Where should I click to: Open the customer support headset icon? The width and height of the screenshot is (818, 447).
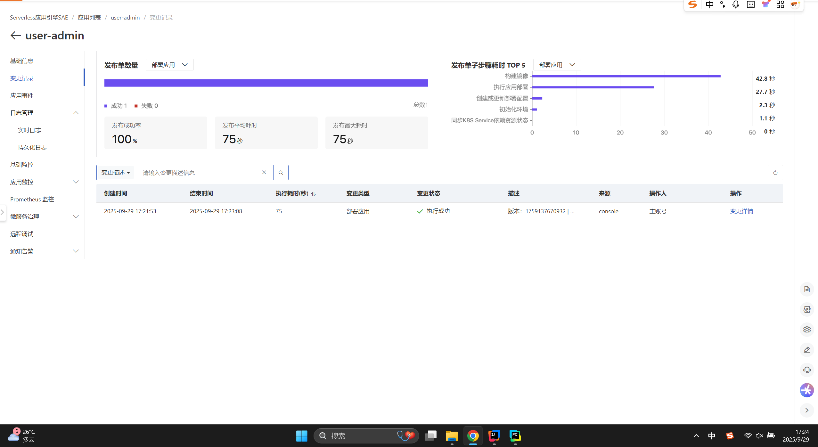807,370
